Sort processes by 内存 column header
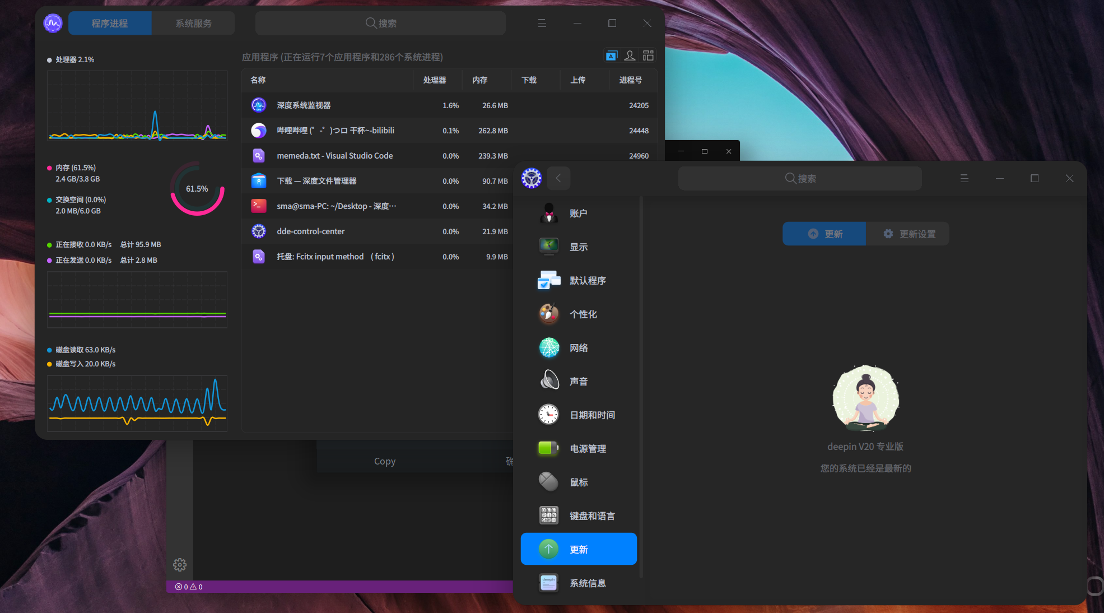 479,80
